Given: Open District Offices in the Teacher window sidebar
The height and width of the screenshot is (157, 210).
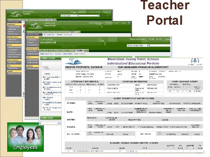Looking at the screenshot, I should coord(14,40).
